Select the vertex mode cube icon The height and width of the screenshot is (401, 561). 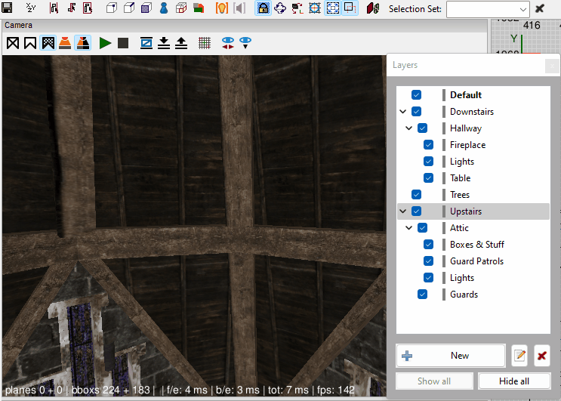pyautogui.click(x=112, y=8)
